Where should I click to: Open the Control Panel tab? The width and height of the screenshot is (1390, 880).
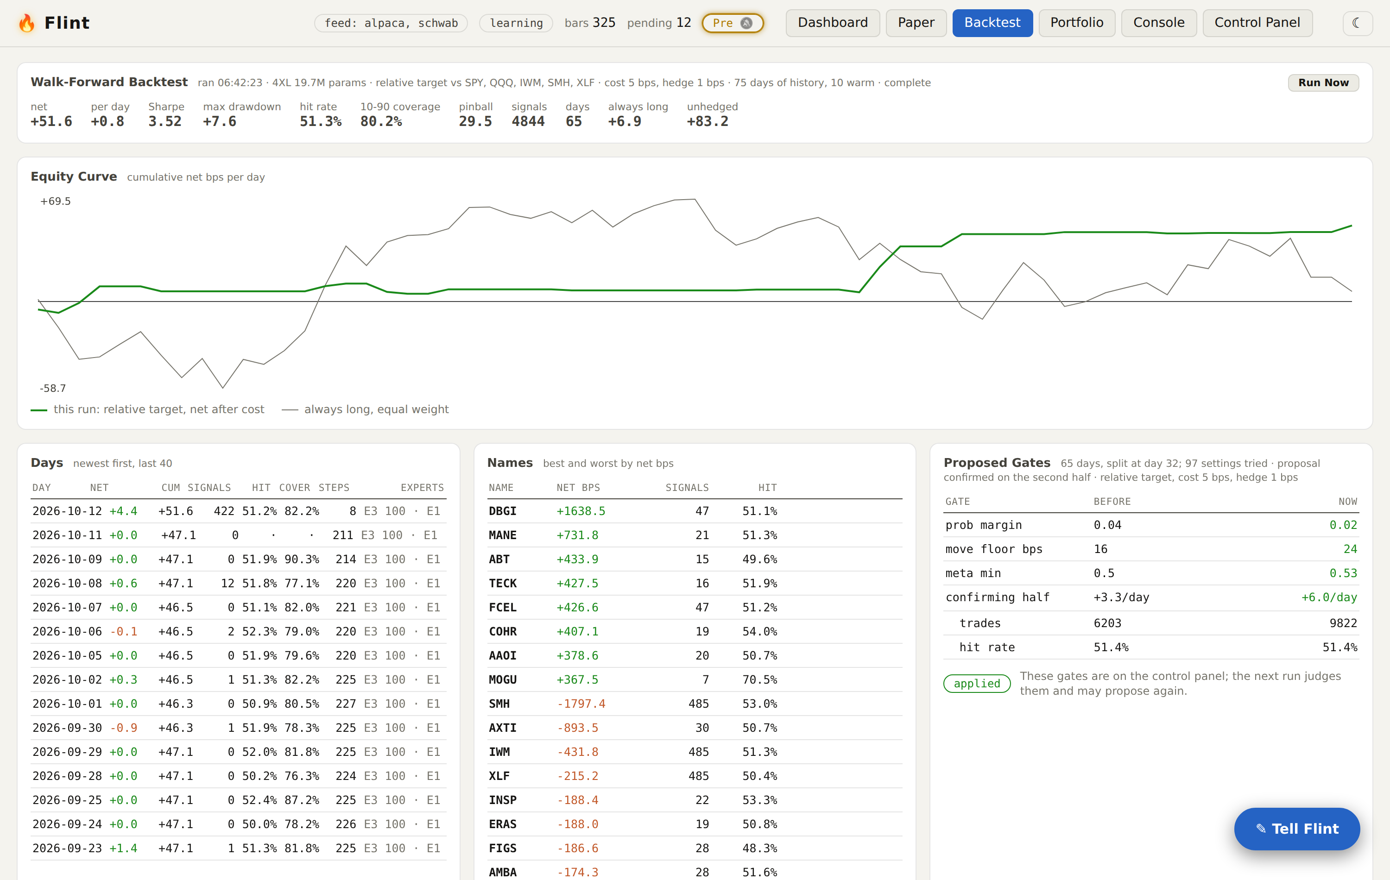(x=1257, y=23)
